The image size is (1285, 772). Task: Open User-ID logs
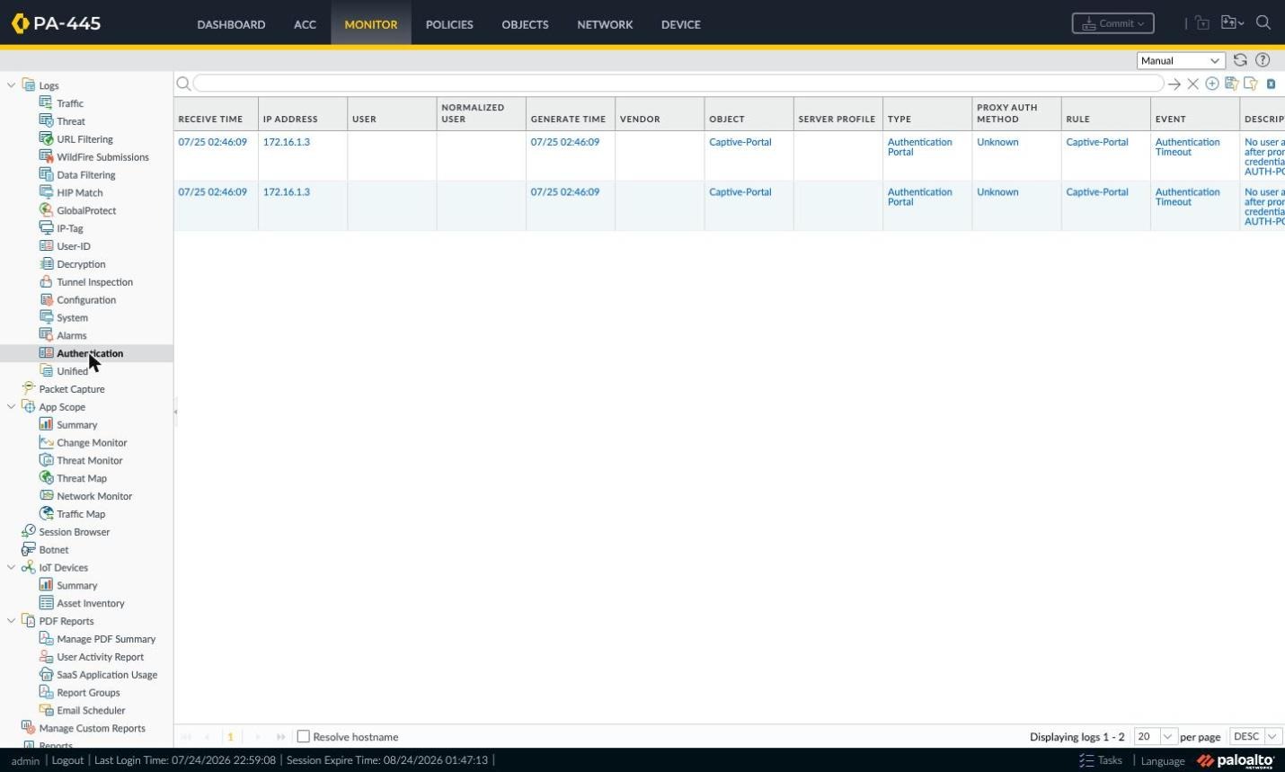click(73, 246)
